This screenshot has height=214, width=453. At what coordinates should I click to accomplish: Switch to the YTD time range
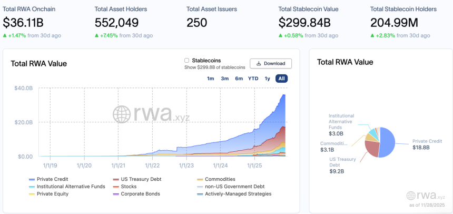coord(253,79)
